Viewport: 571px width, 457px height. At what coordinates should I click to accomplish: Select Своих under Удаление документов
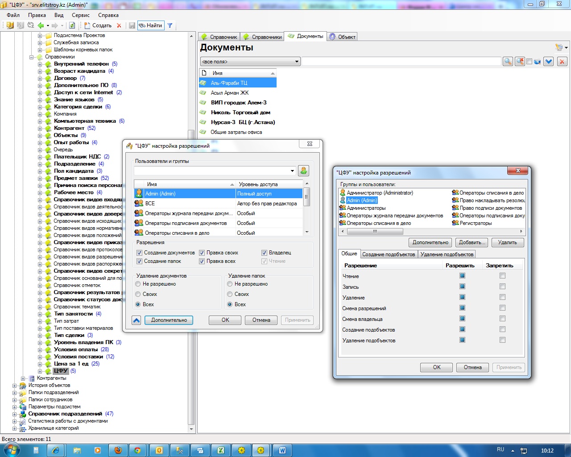pyautogui.click(x=138, y=294)
